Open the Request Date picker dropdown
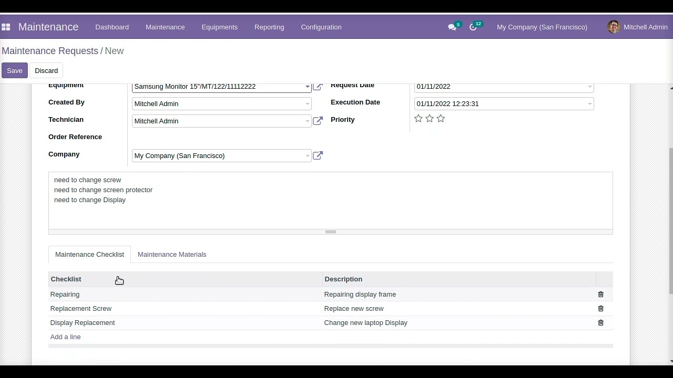This screenshot has height=378, width=673. [x=590, y=87]
